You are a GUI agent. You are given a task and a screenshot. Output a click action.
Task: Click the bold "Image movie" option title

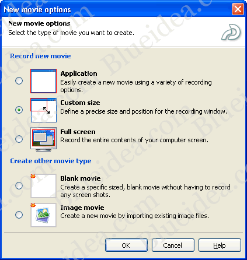[x=82, y=208]
